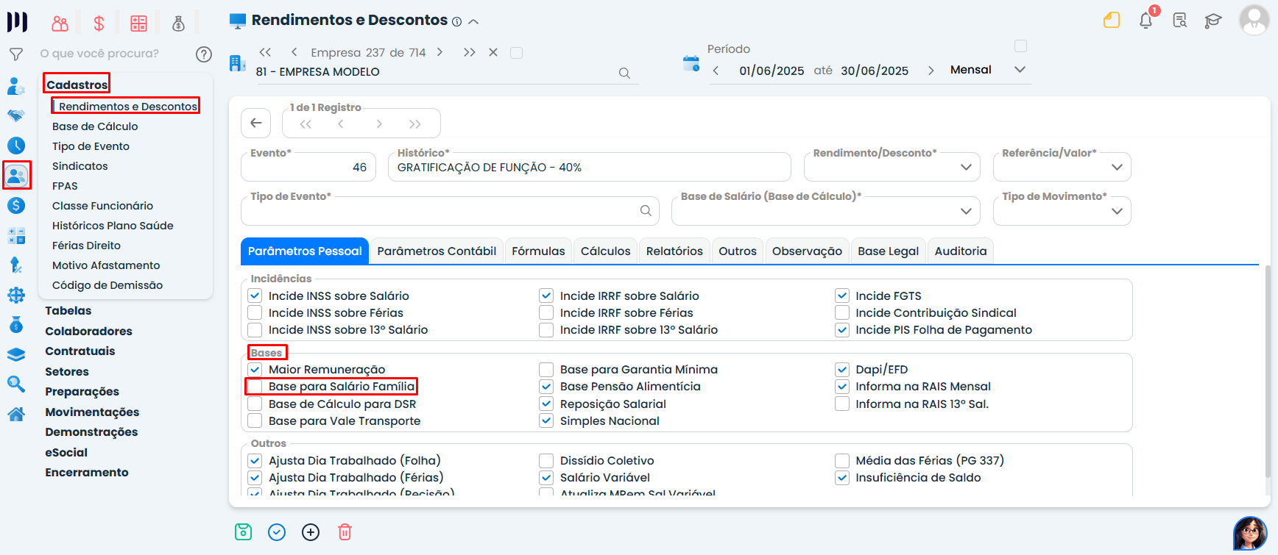Open the Parâmetros Contábil tab
The width and height of the screenshot is (1278, 555).
437,251
